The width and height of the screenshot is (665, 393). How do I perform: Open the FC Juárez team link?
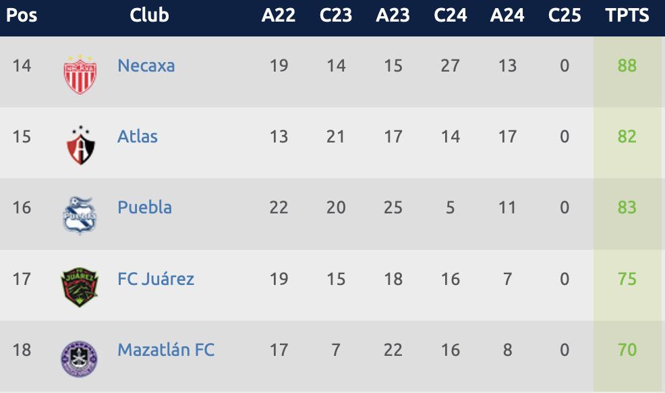click(x=156, y=279)
